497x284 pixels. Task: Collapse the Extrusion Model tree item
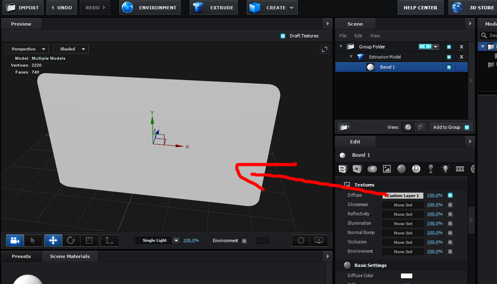pyautogui.click(x=351, y=57)
